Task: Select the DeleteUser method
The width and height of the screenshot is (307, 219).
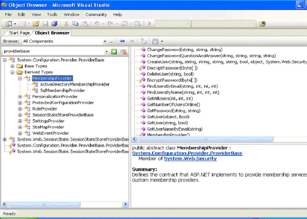Action: point(170,74)
